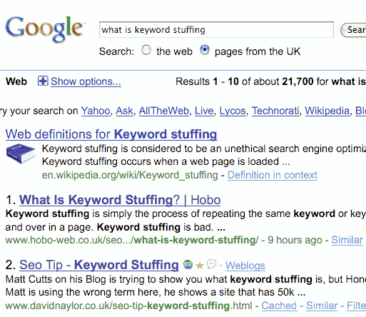
Task: Click the Google logo
Action: [x=44, y=29]
